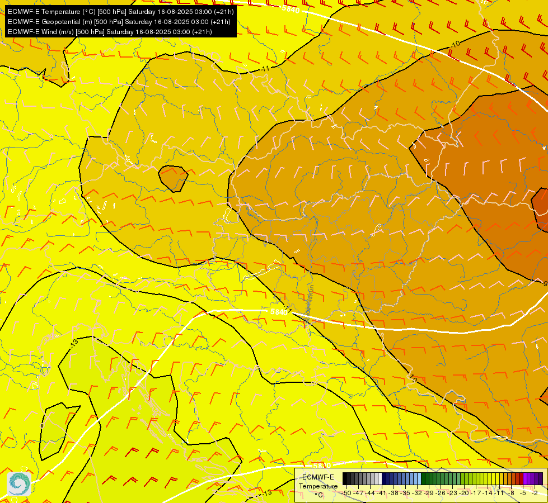Click the 5840 geopotential label at map top

pos(291,10)
